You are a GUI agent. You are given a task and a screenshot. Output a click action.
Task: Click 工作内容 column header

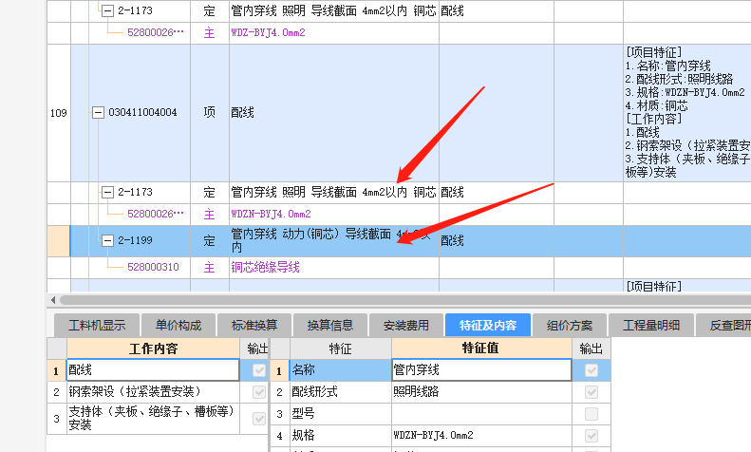153,348
